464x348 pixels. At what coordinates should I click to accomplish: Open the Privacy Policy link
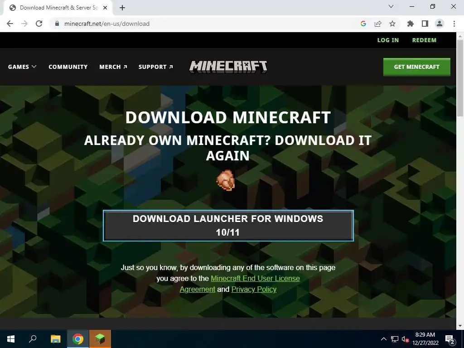(254, 289)
